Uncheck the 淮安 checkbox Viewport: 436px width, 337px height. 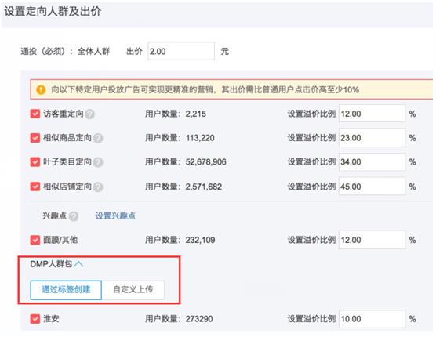tap(35, 319)
